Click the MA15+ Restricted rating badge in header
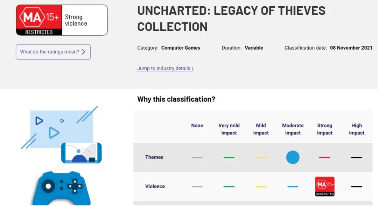Viewport: 378px width, 206px height. pos(39,20)
